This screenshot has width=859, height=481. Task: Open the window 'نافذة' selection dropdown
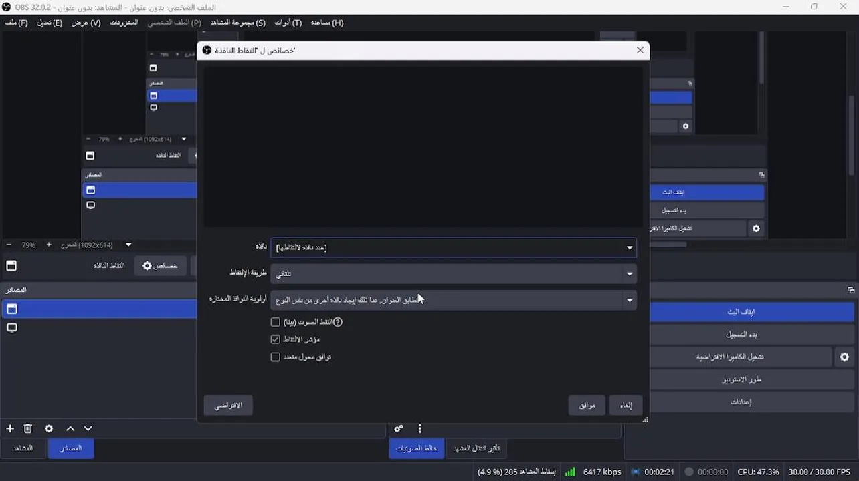454,248
